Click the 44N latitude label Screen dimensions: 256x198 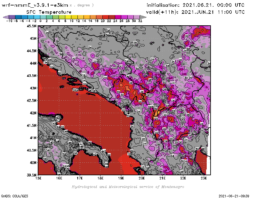pyautogui.click(x=33, y=63)
